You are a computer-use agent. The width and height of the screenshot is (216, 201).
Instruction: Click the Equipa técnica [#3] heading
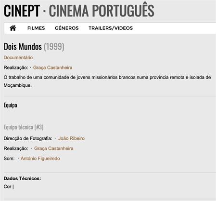coord(24,127)
